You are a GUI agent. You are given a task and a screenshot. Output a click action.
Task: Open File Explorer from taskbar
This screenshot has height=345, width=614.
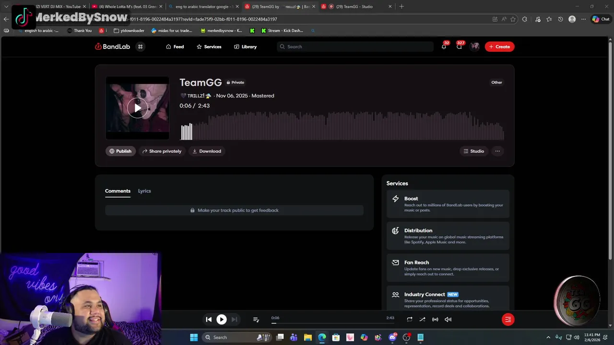coord(308,337)
